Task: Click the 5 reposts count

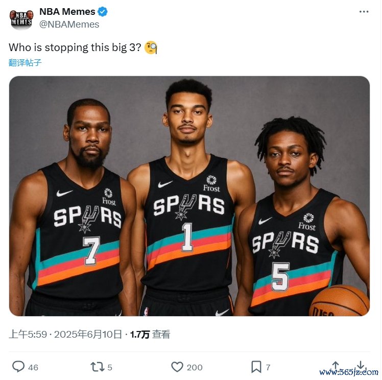Action: 110,367
